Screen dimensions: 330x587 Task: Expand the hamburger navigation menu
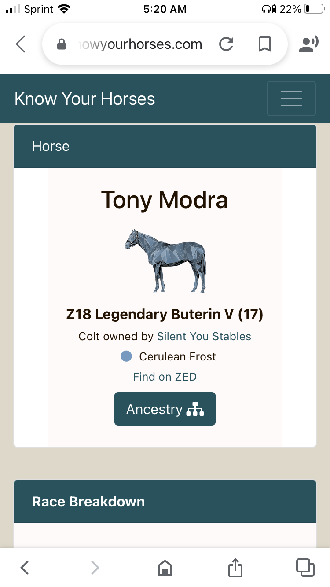point(291,99)
